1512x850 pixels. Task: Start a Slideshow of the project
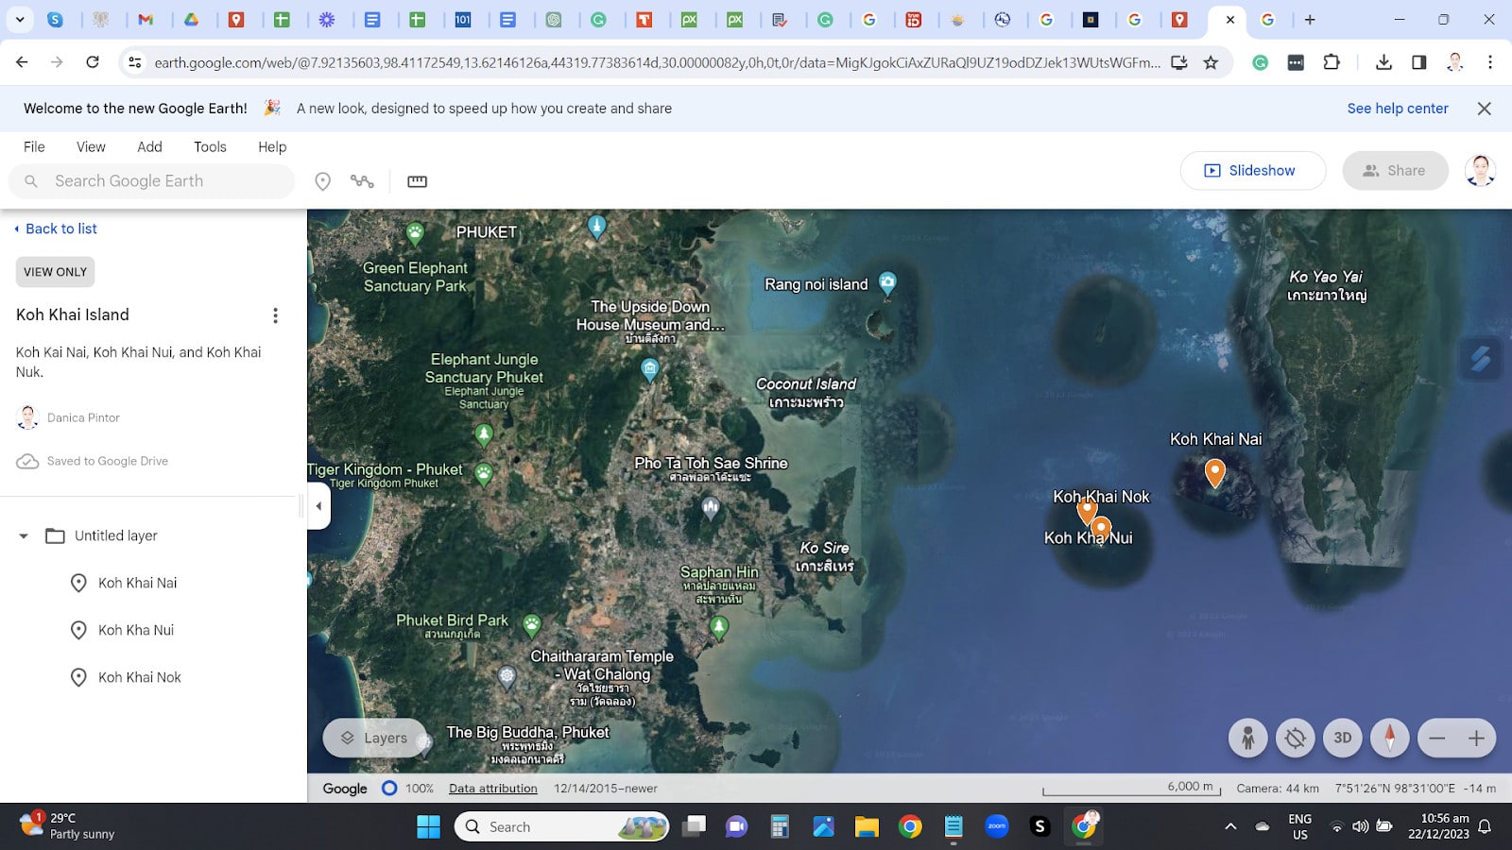pyautogui.click(x=1253, y=170)
